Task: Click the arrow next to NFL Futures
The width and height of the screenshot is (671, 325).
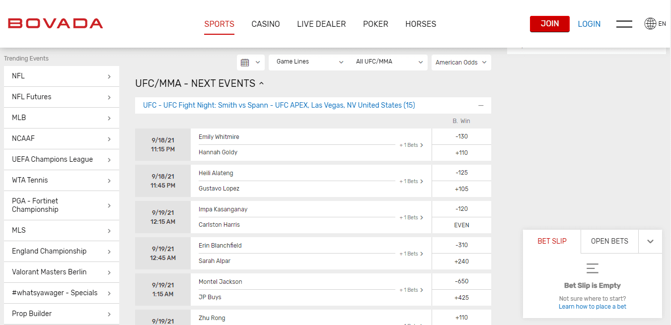Action: click(109, 97)
